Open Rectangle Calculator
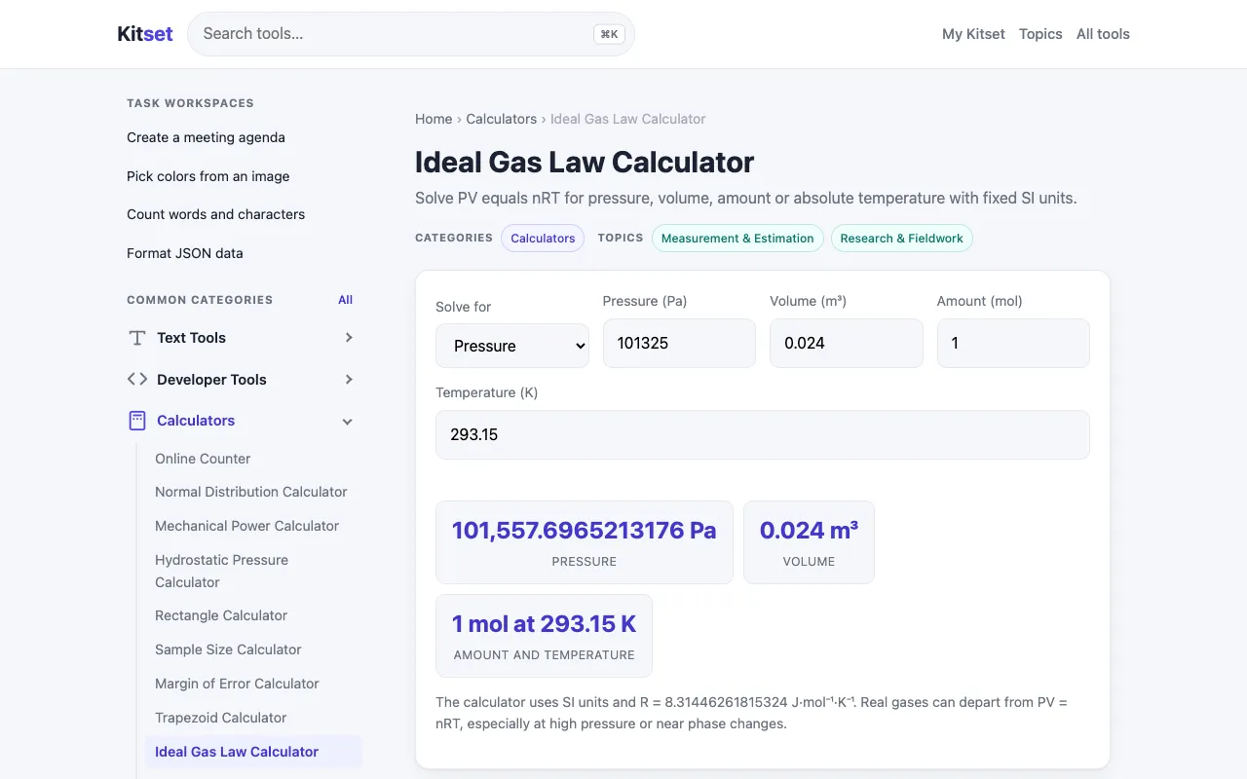 [221, 615]
